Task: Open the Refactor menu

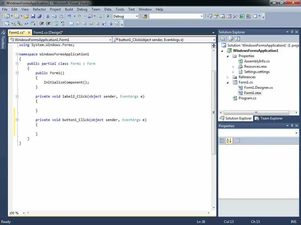Action: (x=39, y=9)
